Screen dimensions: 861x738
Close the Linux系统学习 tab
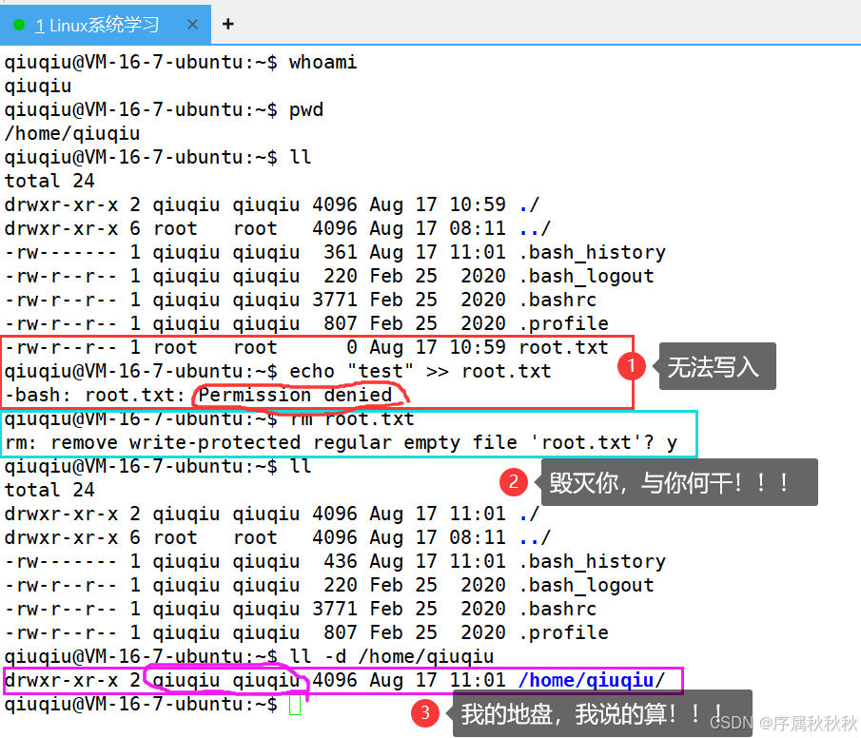click(x=192, y=24)
